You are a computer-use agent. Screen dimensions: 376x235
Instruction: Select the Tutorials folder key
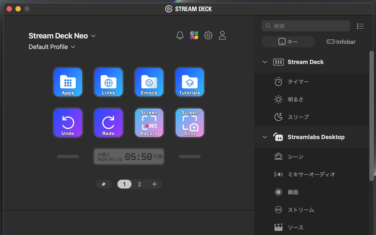tap(189, 82)
